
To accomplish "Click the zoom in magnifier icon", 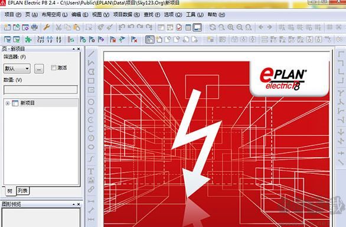I will (231, 27).
